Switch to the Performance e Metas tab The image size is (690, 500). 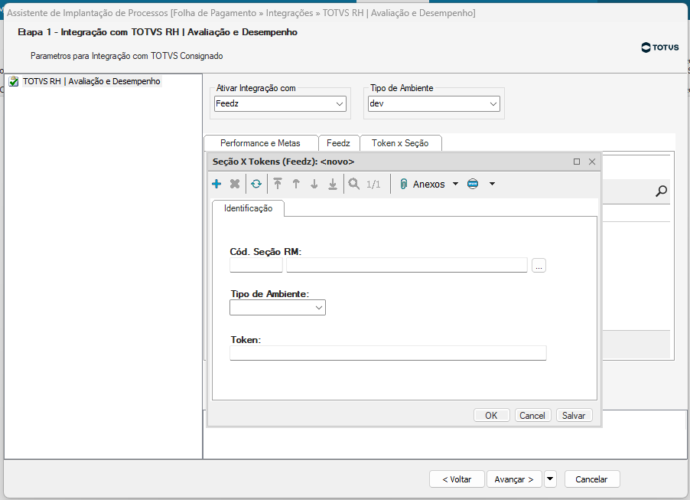click(261, 143)
